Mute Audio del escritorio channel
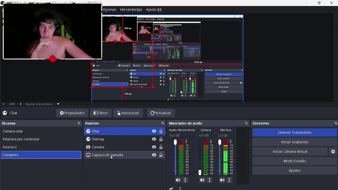 (x=178, y=180)
